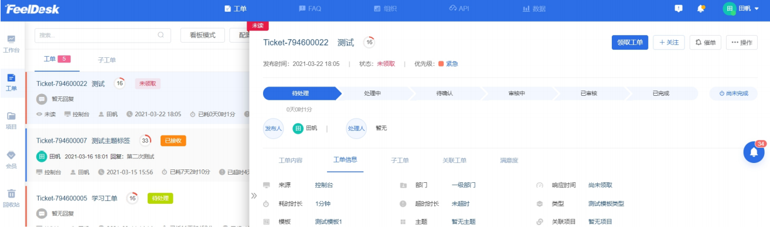The width and height of the screenshot is (770, 229).
Task: Open the 数据 top navigation tab
Action: pyautogui.click(x=534, y=9)
